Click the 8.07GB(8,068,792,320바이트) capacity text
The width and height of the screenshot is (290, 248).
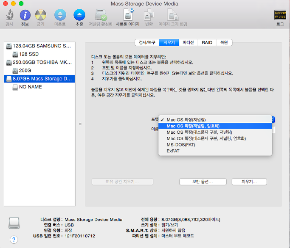(x=191, y=220)
